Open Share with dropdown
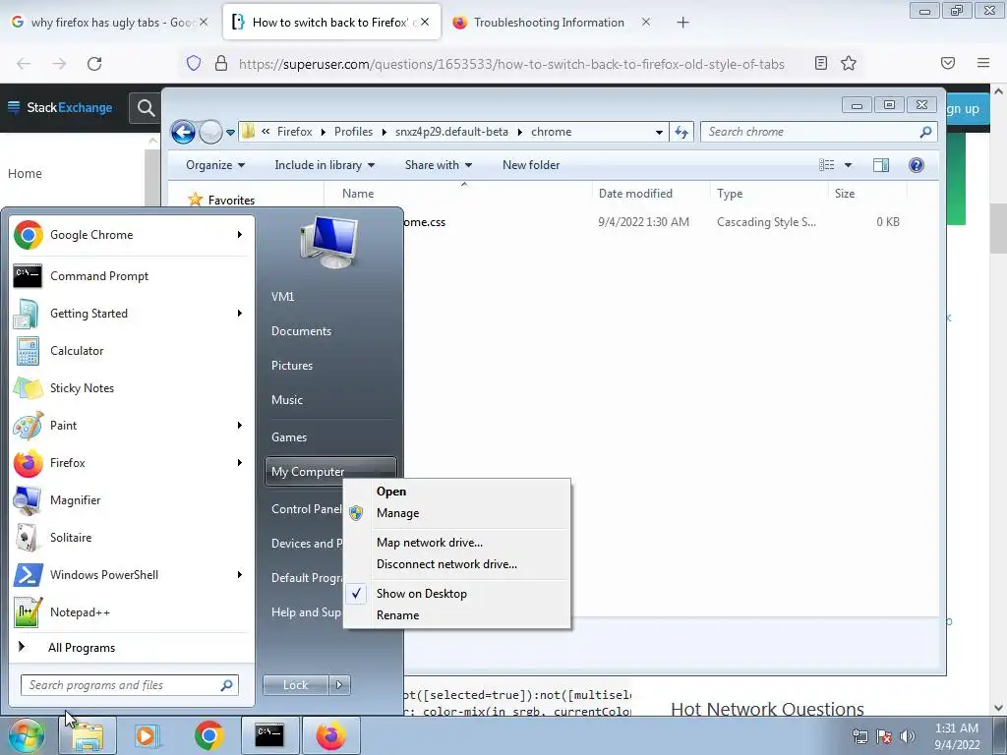Screen dimensions: 1007x755 (439, 165)
